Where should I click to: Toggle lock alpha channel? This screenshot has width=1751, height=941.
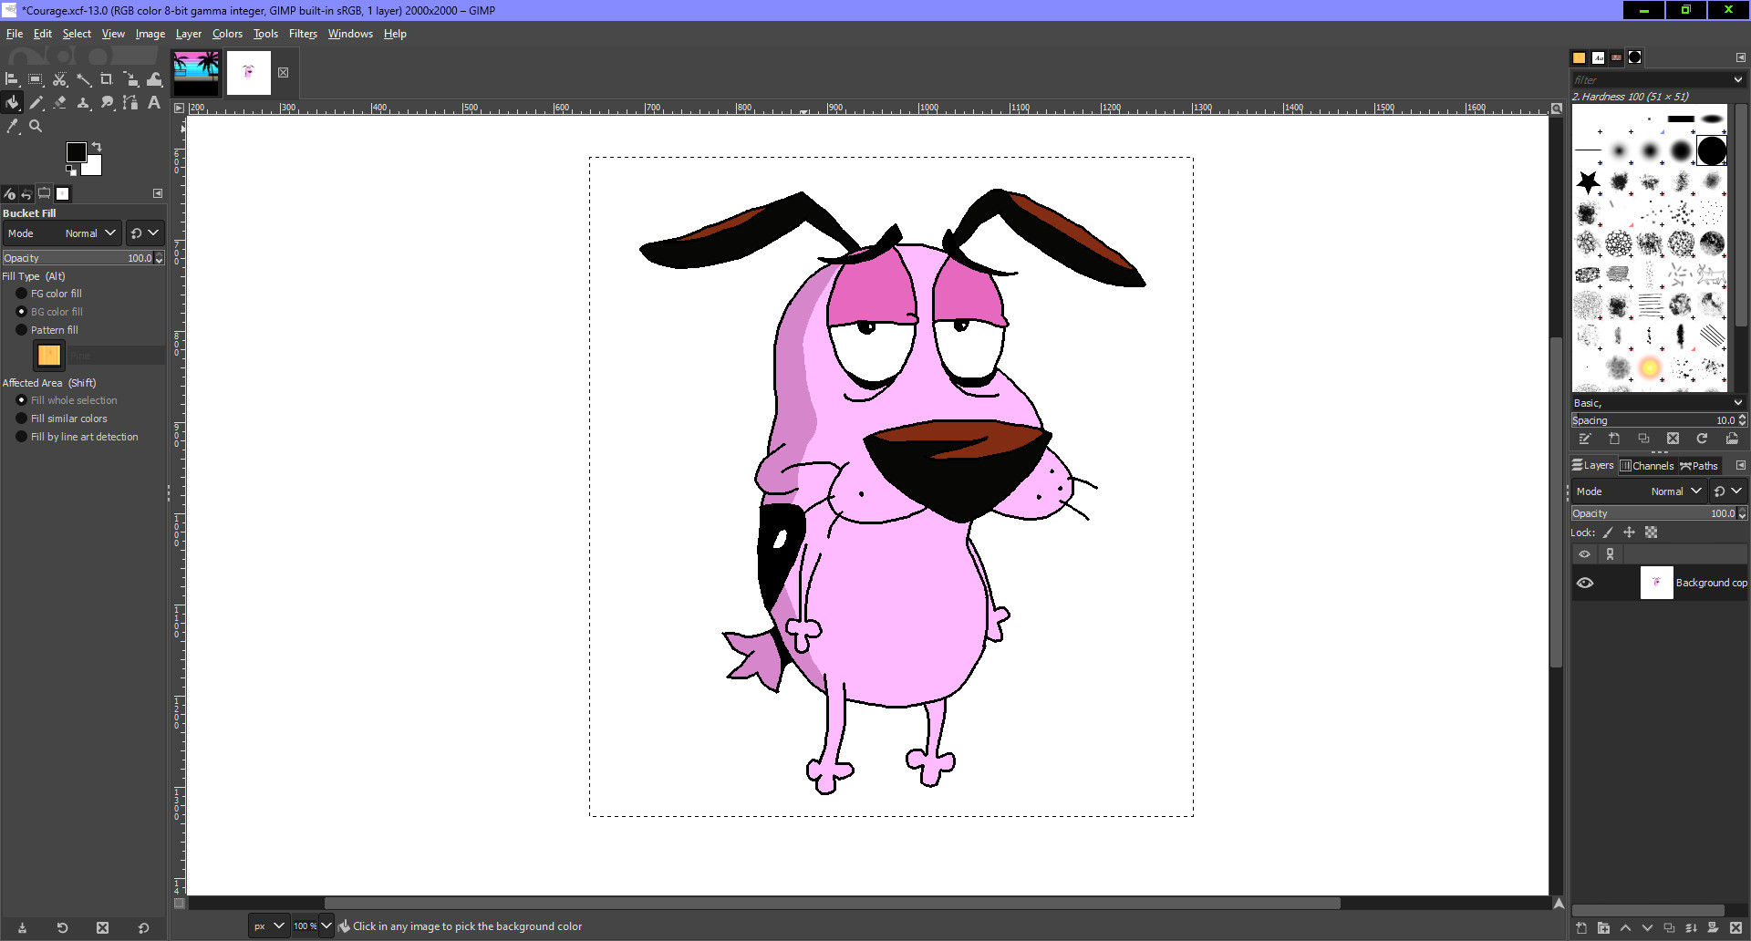[x=1651, y=533]
